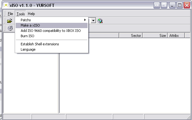The image size is (192, 120).
Task: Open the File menu
Action: [x=10, y=14]
